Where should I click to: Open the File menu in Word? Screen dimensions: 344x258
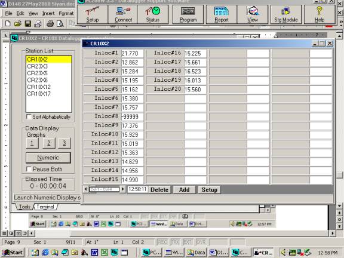[x=8, y=14]
